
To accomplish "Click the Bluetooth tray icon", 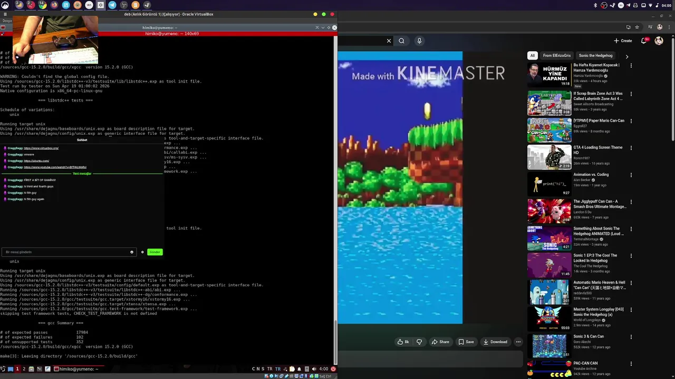I will [595, 5].
